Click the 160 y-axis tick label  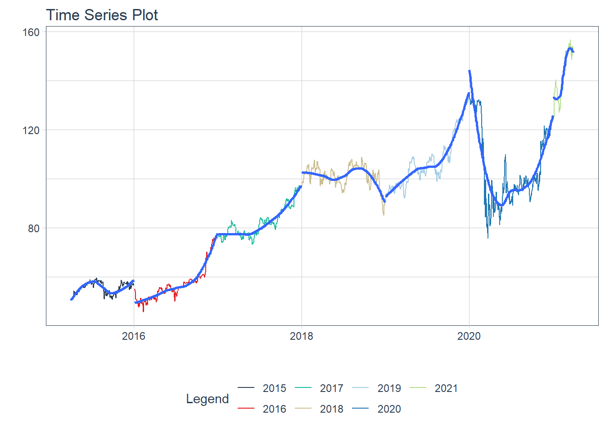point(31,32)
